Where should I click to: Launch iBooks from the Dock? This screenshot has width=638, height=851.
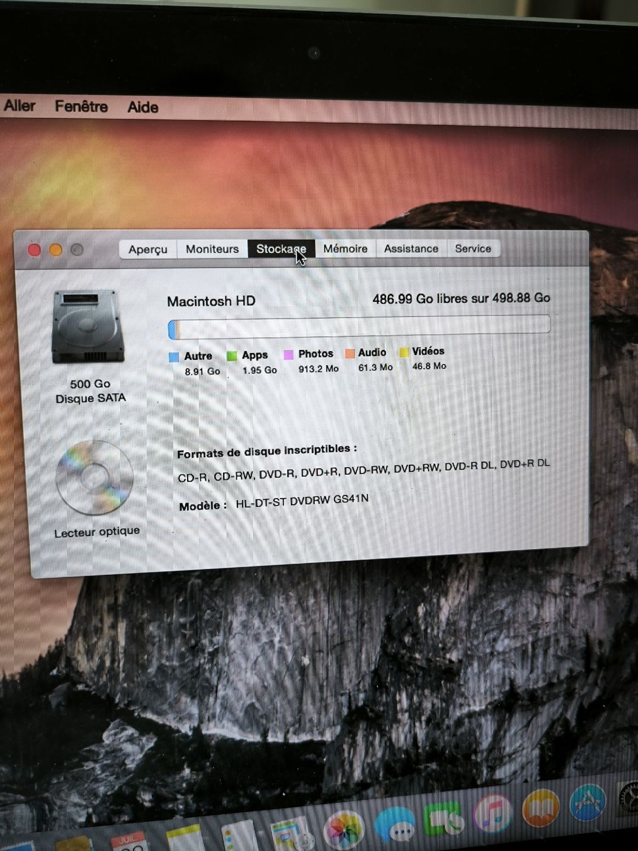click(540, 808)
